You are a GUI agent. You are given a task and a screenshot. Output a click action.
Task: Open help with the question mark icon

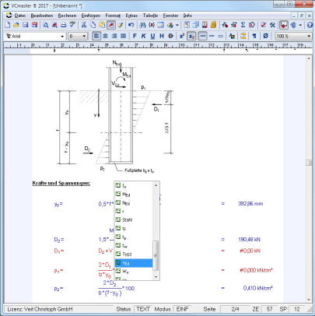pyautogui.click(x=310, y=25)
